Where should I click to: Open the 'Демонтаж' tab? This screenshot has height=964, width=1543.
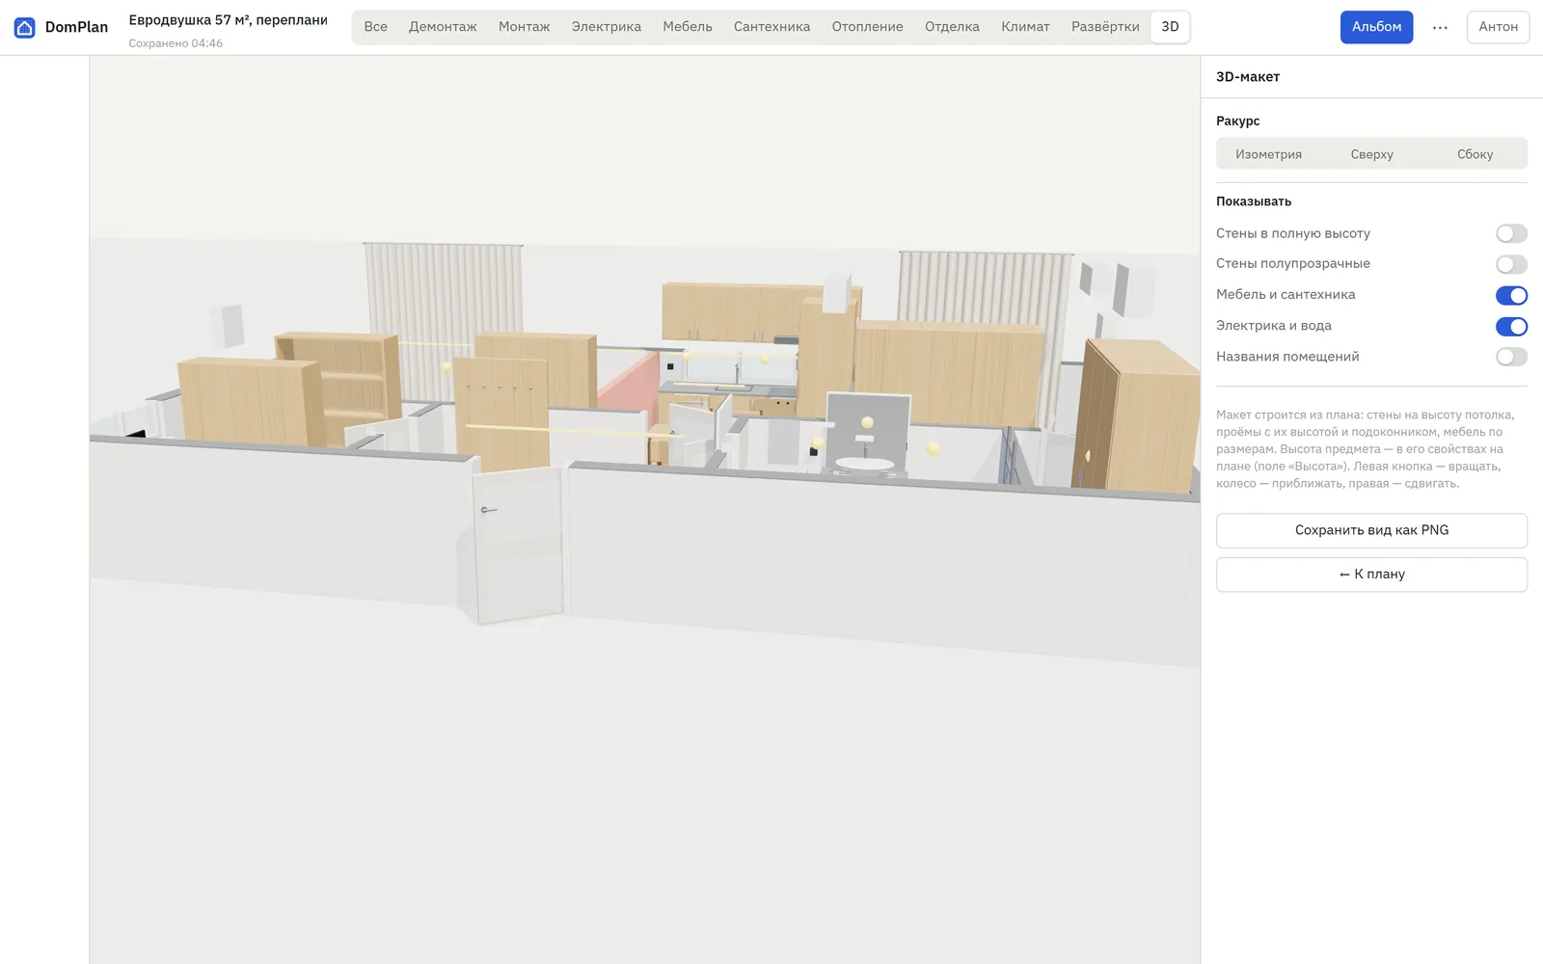[443, 27]
